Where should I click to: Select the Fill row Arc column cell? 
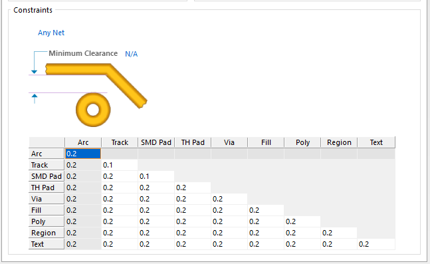point(83,210)
